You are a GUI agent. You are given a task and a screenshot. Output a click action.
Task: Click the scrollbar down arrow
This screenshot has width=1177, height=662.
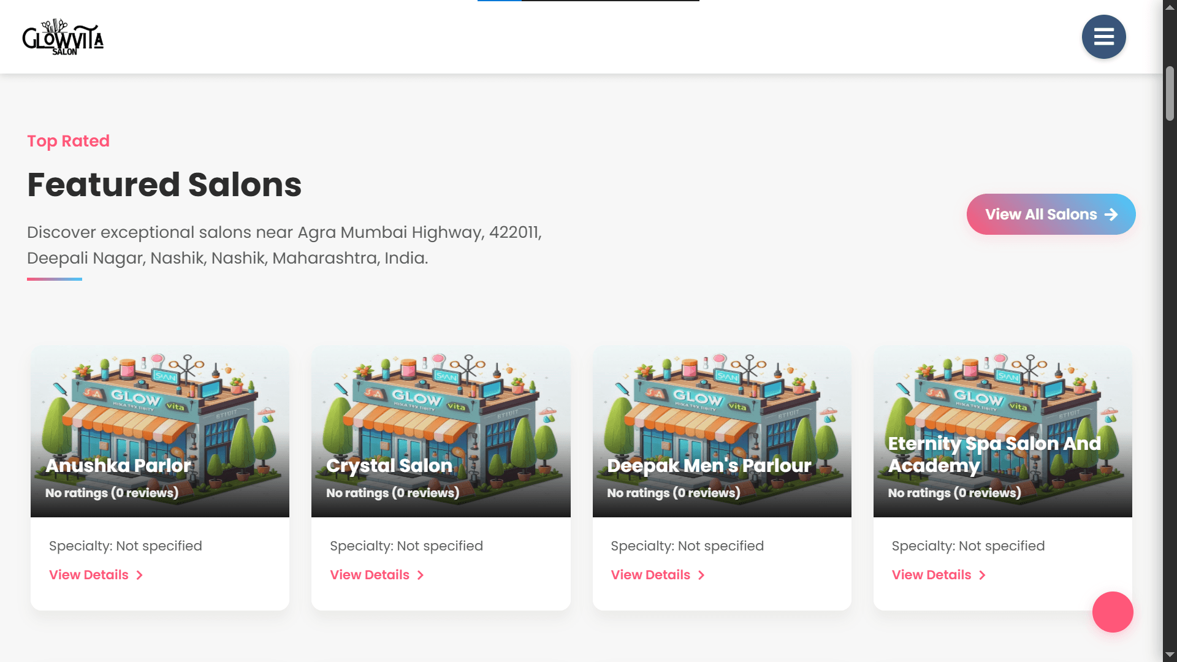pyautogui.click(x=1170, y=655)
